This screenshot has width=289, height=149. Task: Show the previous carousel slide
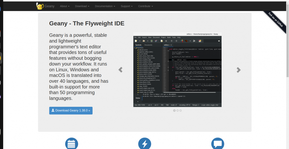[120, 70]
